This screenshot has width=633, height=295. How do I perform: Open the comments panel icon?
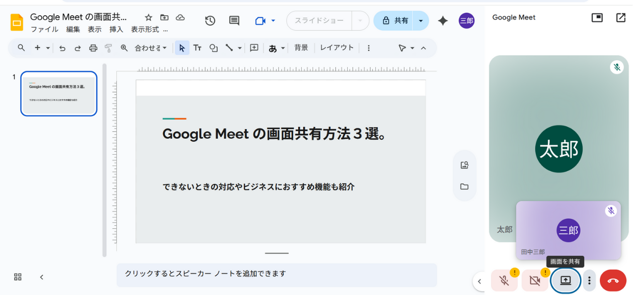[x=234, y=21]
